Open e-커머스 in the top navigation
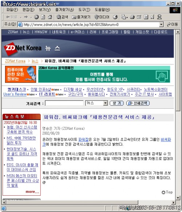 tap(78, 32)
